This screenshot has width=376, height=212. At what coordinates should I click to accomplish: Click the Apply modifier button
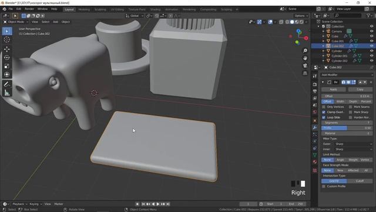(x=334, y=90)
